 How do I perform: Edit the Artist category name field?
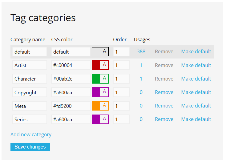pyautogui.click(x=30, y=65)
